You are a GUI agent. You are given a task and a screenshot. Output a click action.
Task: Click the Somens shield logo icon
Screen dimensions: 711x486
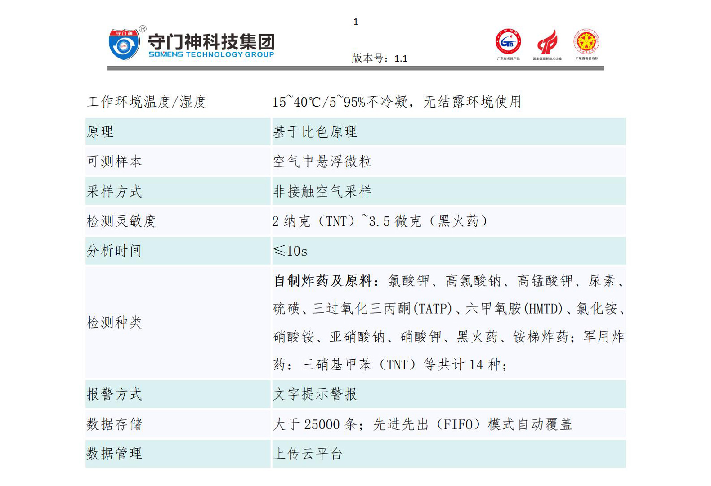124,45
